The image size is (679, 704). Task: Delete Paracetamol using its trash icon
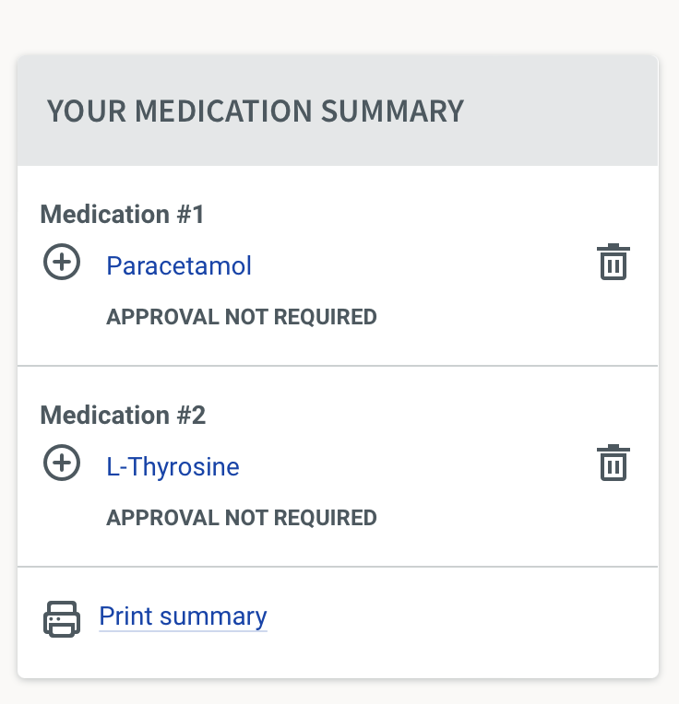[x=613, y=263]
